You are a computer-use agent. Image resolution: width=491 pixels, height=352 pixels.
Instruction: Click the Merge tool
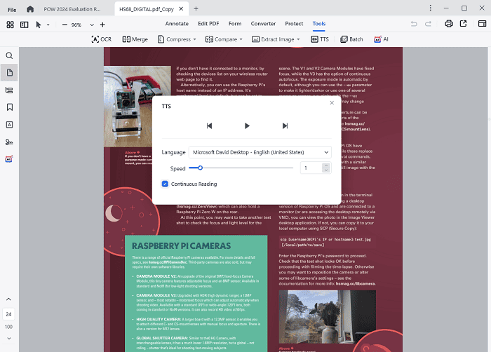coord(135,39)
